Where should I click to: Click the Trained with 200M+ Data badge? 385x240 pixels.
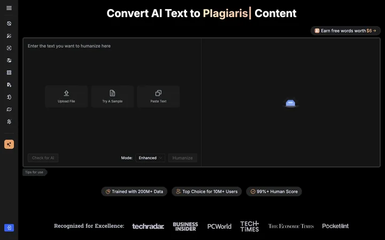[134, 191]
